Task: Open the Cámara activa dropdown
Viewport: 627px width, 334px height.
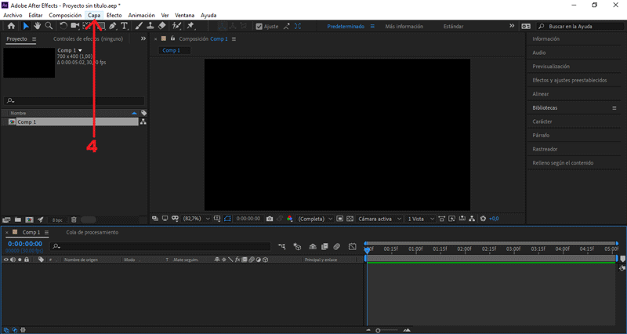Action: pyautogui.click(x=379, y=219)
